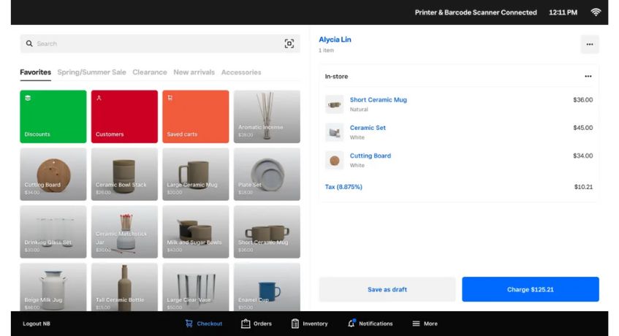The image size is (619, 336).
Task: Switch to the Spring/Summer Sale tab
Action: (x=91, y=72)
